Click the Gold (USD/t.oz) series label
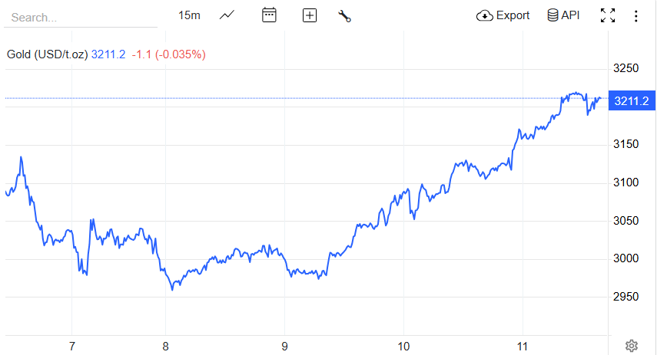The width and height of the screenshot is (657, 355). pos(47,54)
